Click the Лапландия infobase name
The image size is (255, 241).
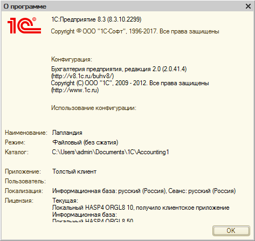point(67,133)
